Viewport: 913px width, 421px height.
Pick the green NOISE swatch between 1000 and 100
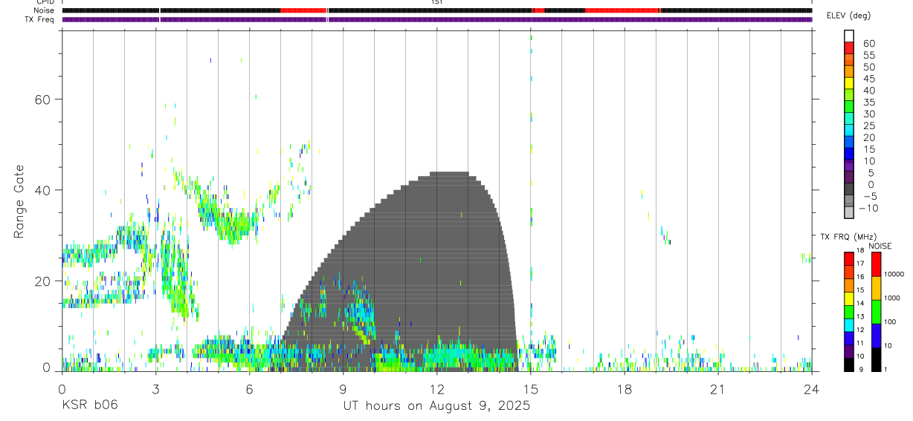point(876,312)
